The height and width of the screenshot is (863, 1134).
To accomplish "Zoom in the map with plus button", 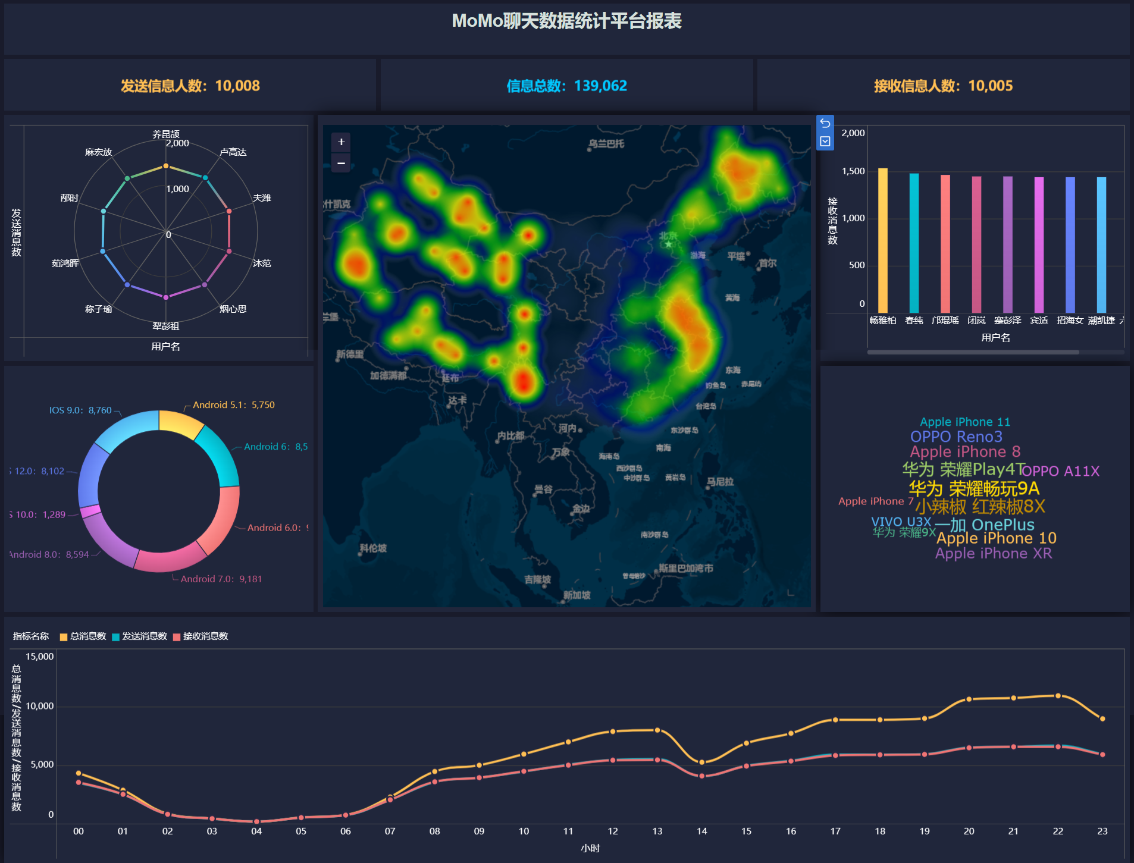I will pyautogui.click(x=341, y=142).
